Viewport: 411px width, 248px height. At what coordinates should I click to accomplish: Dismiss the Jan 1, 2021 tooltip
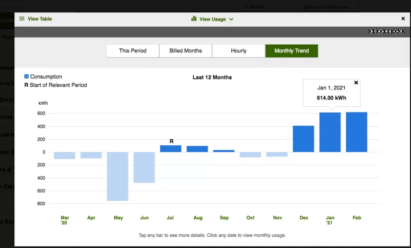click(356, 82)
